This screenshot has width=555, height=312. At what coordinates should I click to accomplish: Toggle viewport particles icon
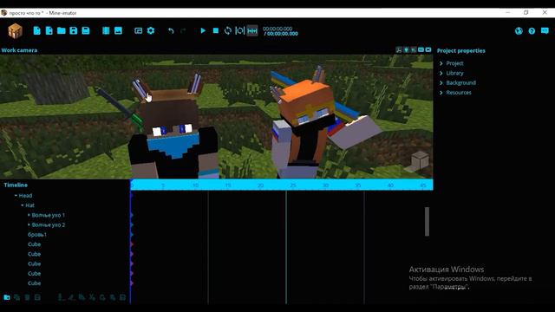tap(414, 50)
